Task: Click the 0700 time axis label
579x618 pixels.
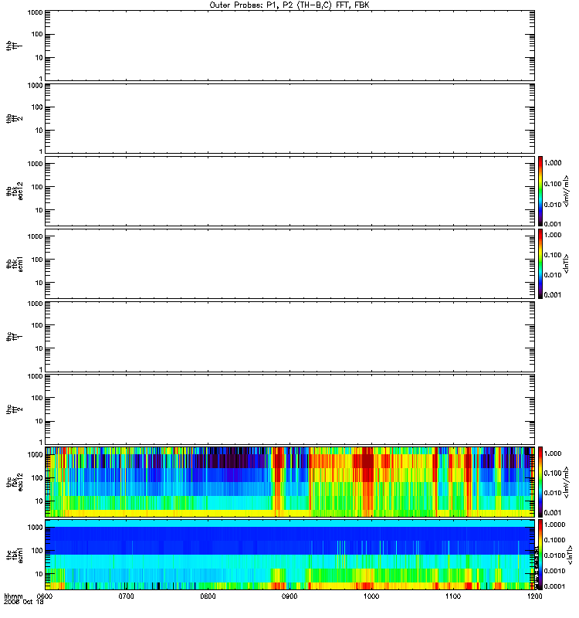Action: (x=126, y=596)
